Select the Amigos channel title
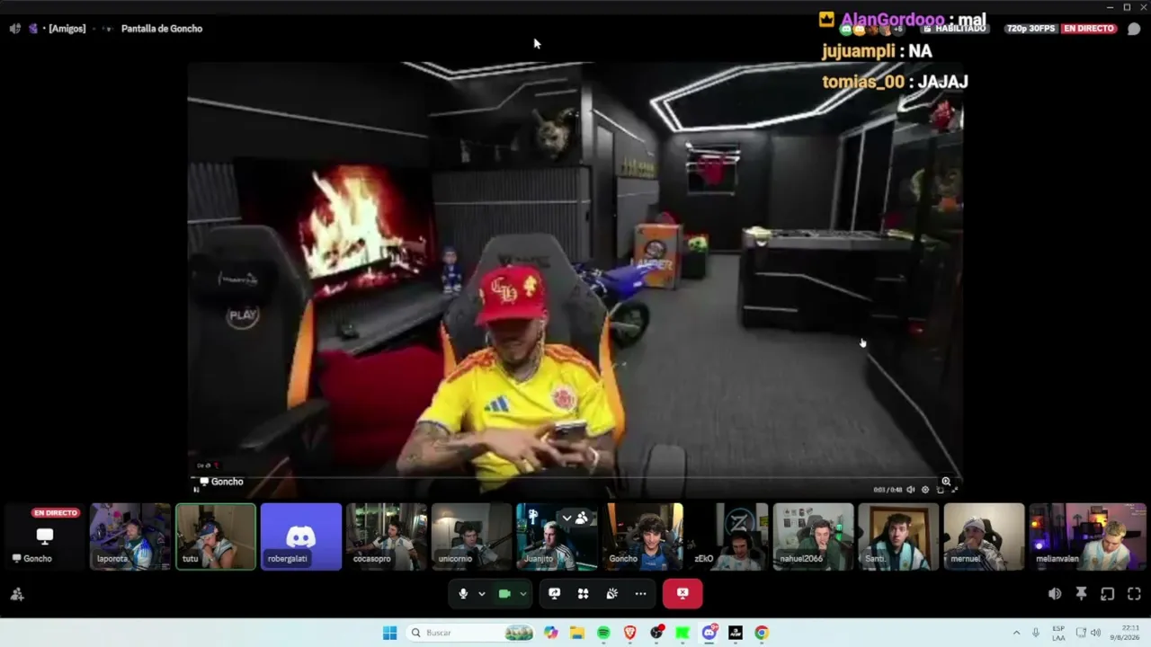The image size is (1151, 647). (67, 29)
